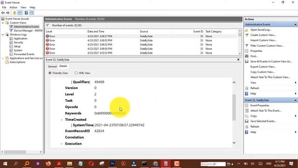Click the taskbar Encarta search field
298x168 pixels.
point(213,164)
